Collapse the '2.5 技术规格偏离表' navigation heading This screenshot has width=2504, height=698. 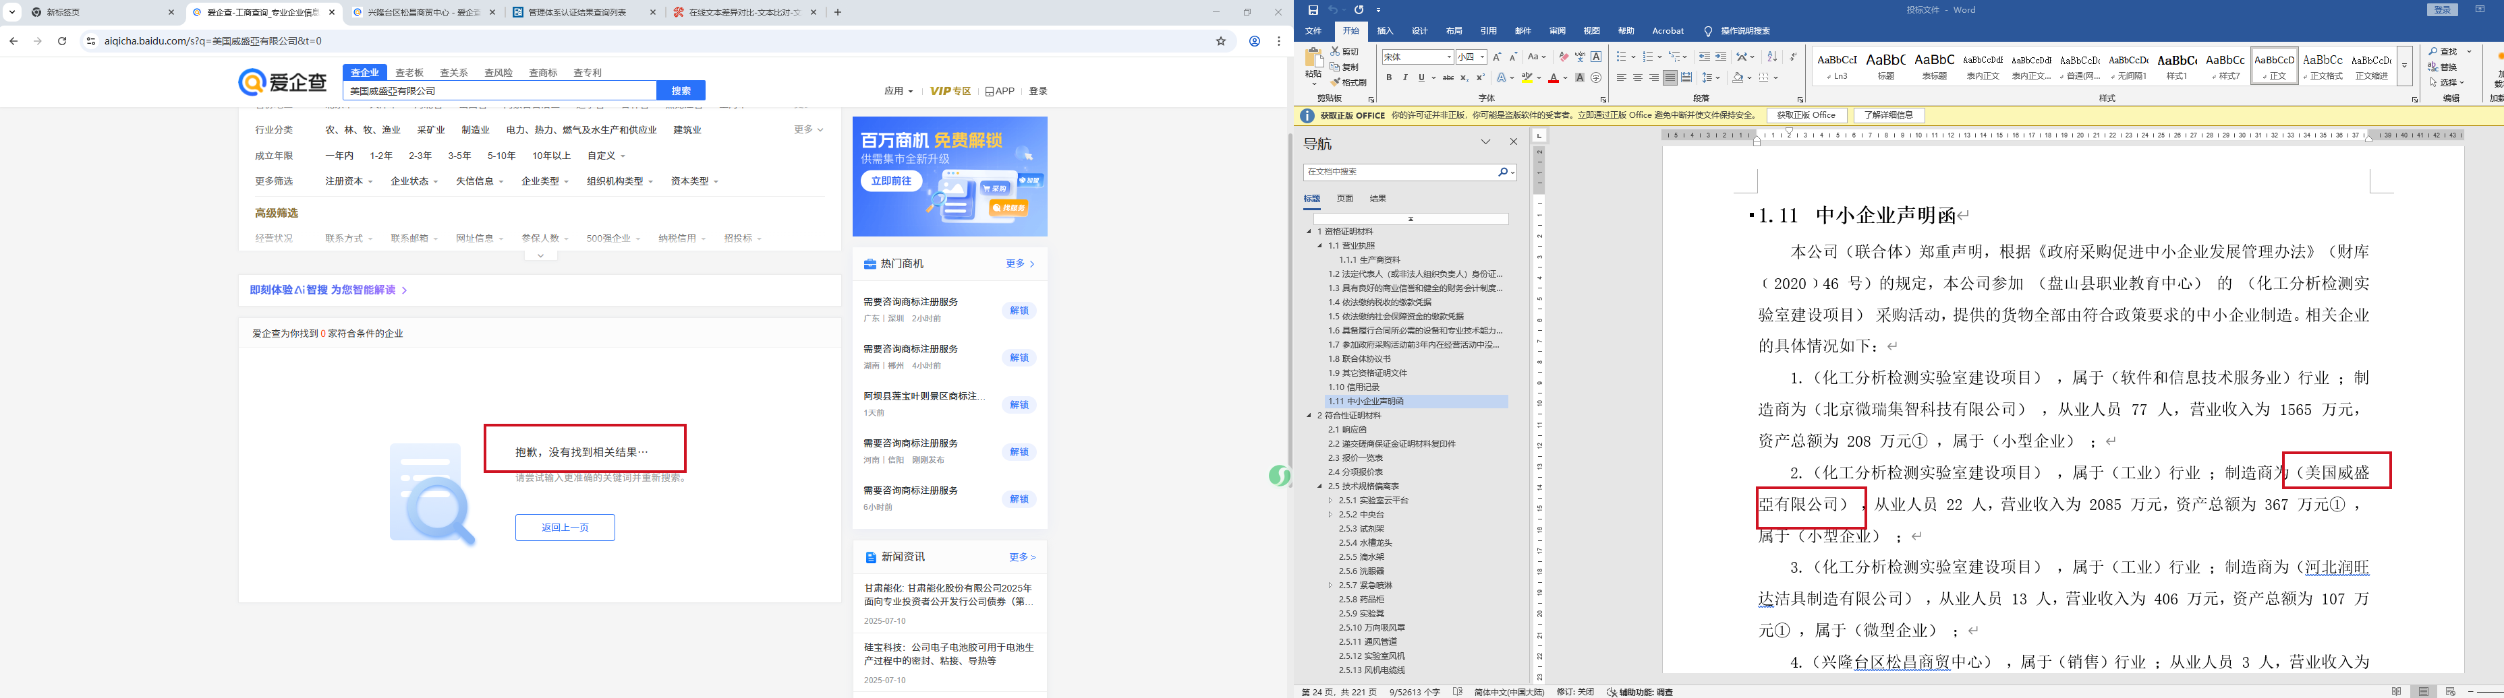tap(1320, 486)
